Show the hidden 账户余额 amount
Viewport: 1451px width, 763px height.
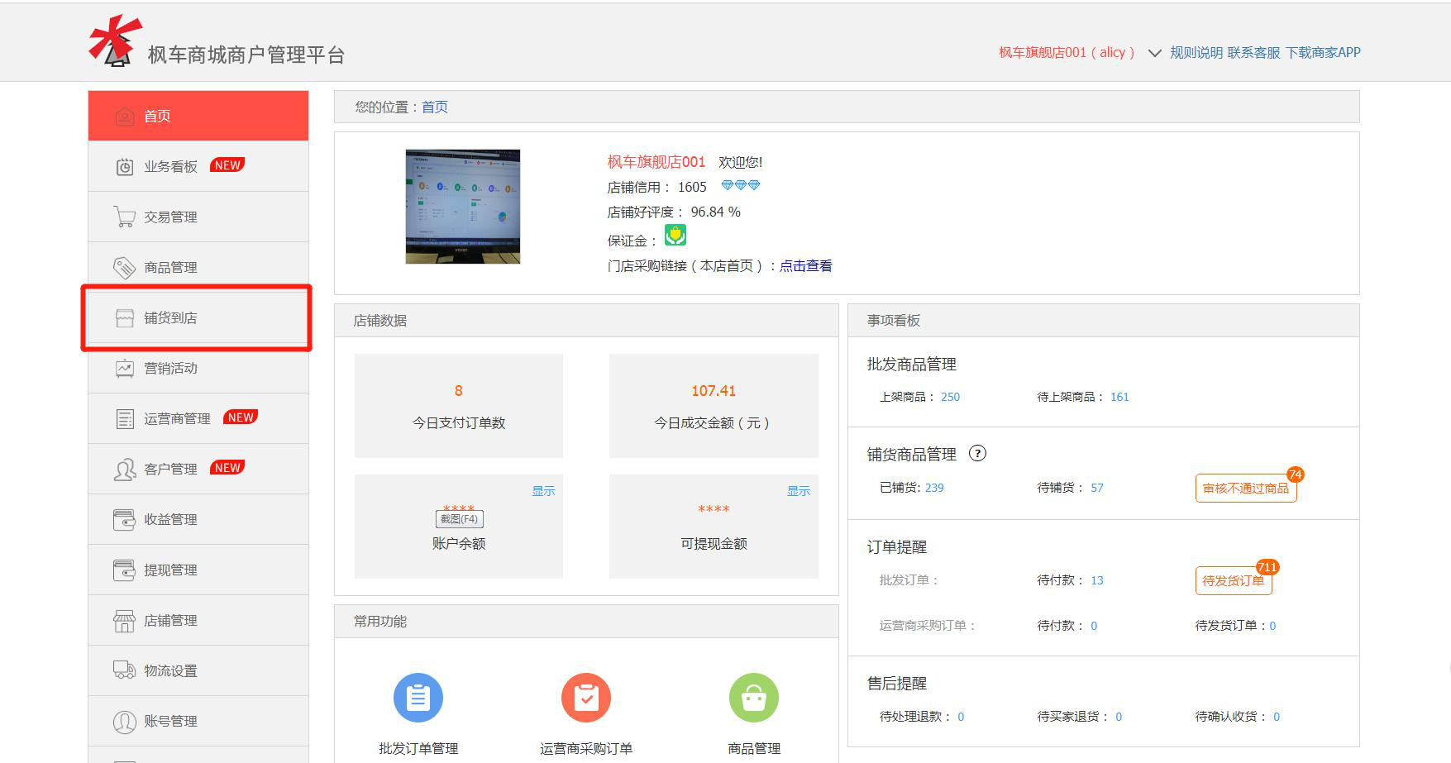pyautogui.click(x=543, y=491)
